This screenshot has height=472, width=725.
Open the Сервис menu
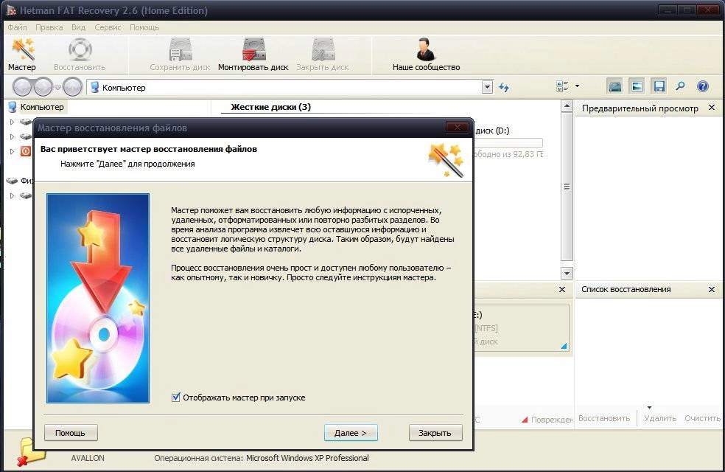[x=108, y=27]
